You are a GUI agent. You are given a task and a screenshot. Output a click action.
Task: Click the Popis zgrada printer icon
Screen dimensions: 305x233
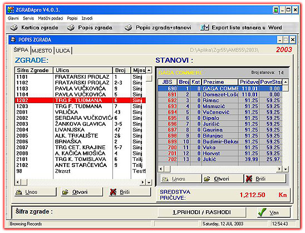71,28
